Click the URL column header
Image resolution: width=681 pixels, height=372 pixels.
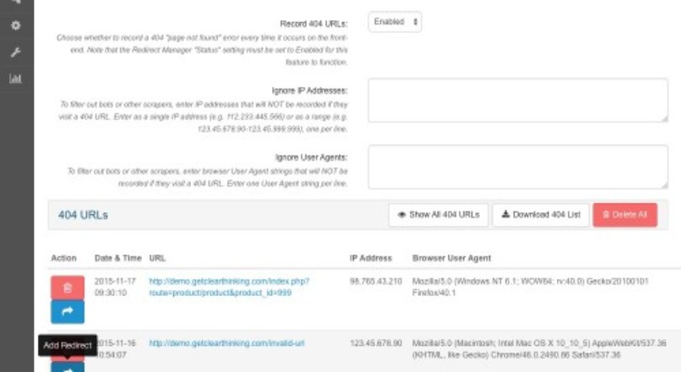tap(157, 258)
